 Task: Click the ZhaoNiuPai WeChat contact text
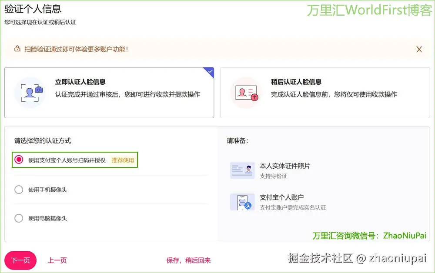click(404, 235)
